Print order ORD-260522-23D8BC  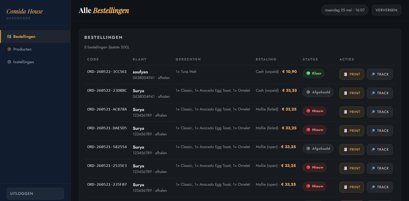351,93
